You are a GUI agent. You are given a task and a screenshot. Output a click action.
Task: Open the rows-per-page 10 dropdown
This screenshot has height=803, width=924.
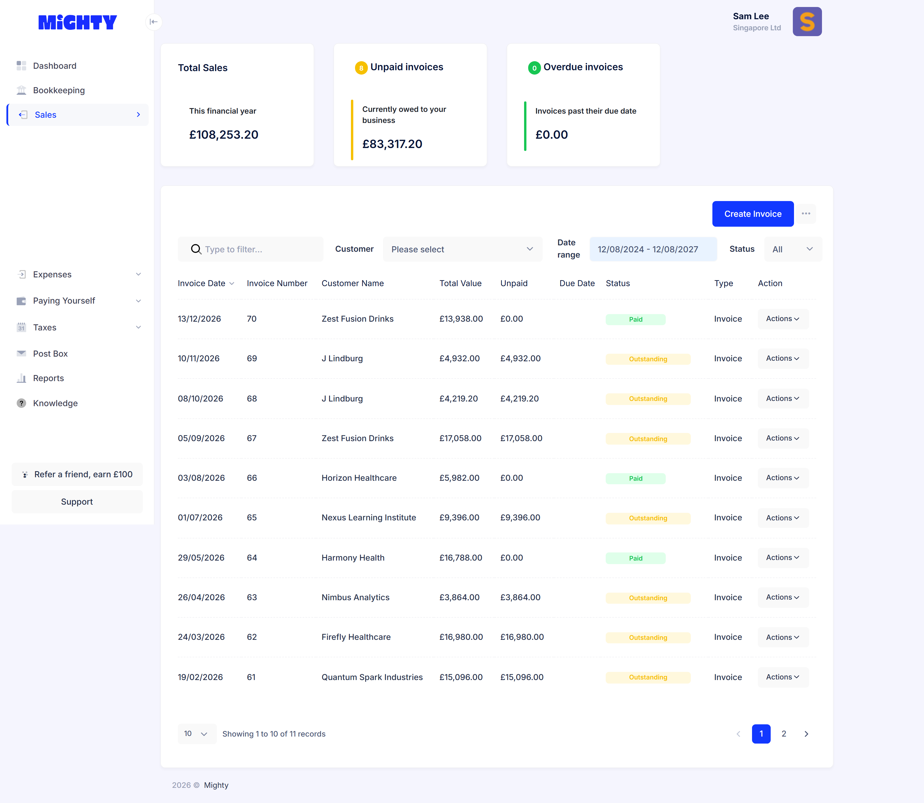click(x=197, y=734)
